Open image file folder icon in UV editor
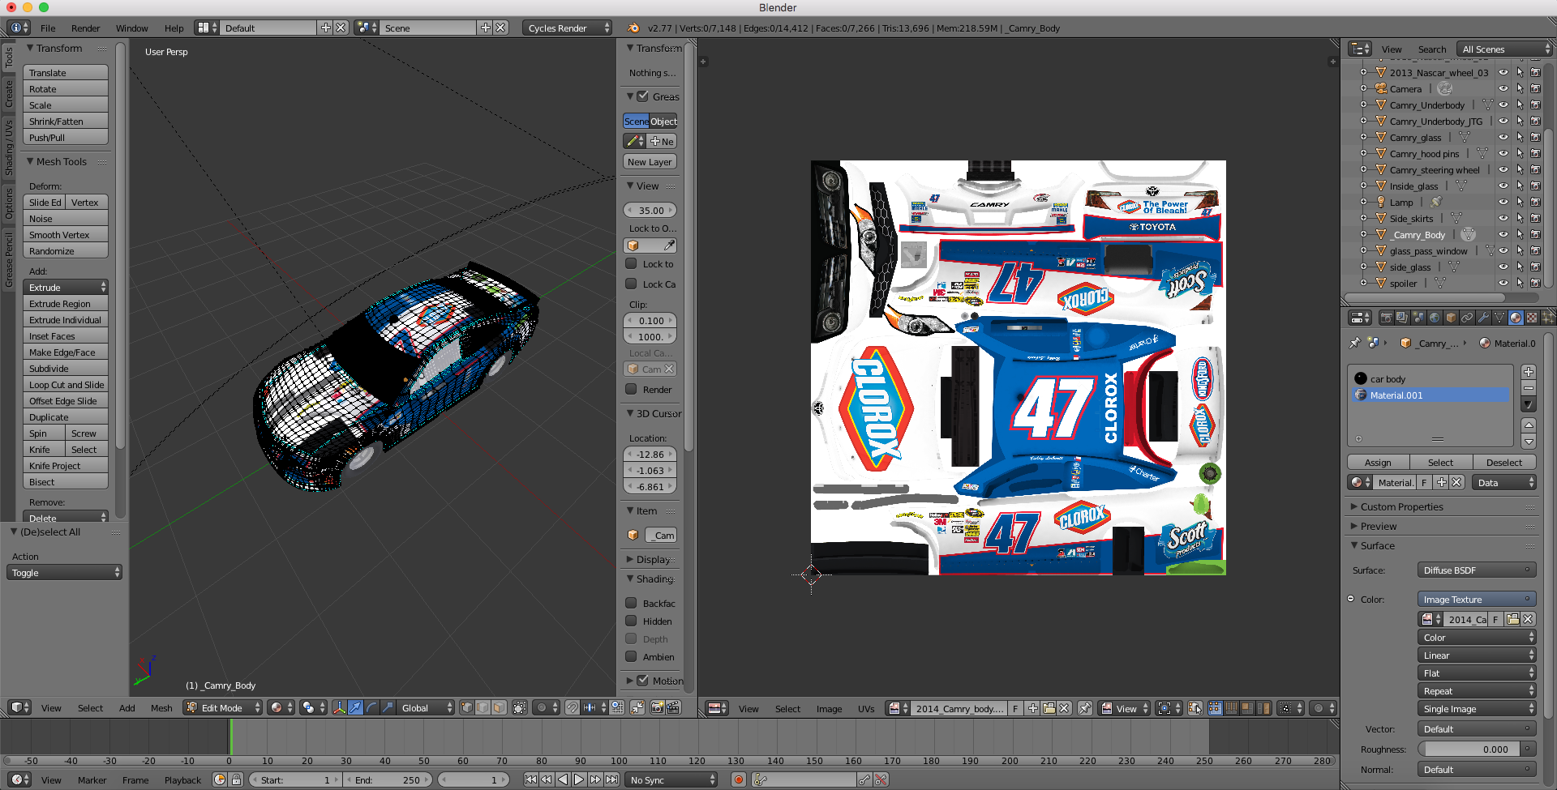The height and width of the screenshot is (790, 1557). coord(1049,708)
